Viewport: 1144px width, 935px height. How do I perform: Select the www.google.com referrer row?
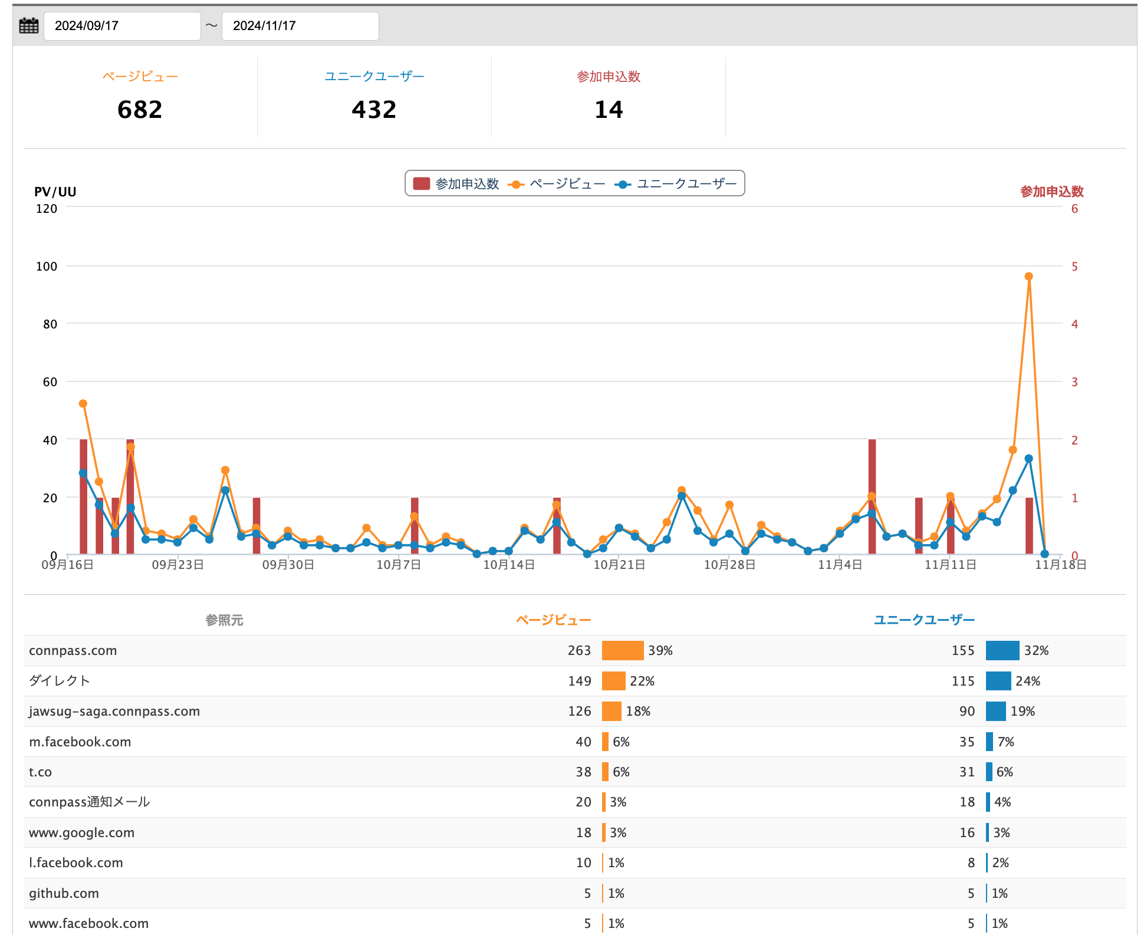[x=575, y=832]
